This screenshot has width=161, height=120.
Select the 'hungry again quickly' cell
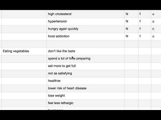[86, 29]
